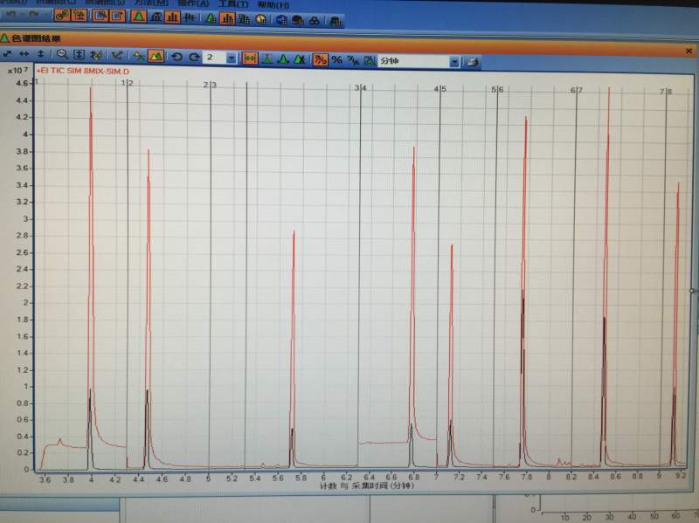This screenshot has height=523, width=699.
Task: Click the arrow of the 分钟 dropdown
Action: pyautogui.click(x=454, y=62)
